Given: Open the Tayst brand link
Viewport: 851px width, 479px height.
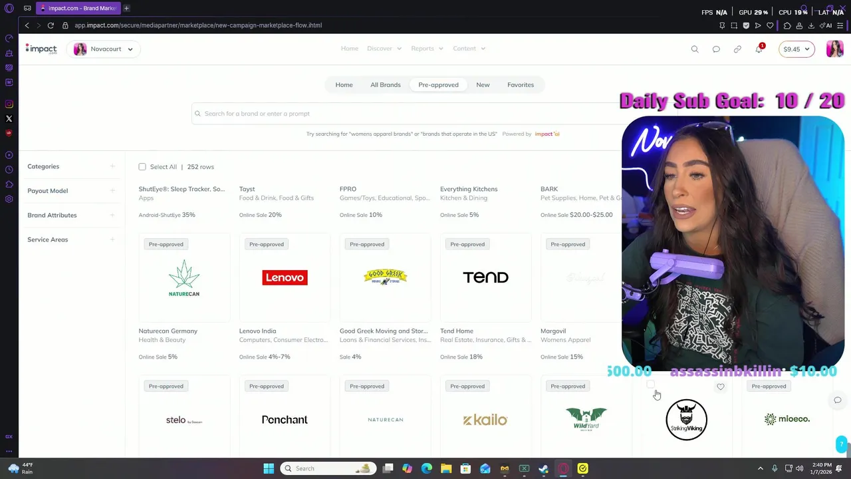Looking at the screenshot, I should click(247, 189).
